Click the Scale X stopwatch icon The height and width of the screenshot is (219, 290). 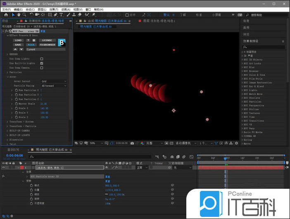coord(17,108)
